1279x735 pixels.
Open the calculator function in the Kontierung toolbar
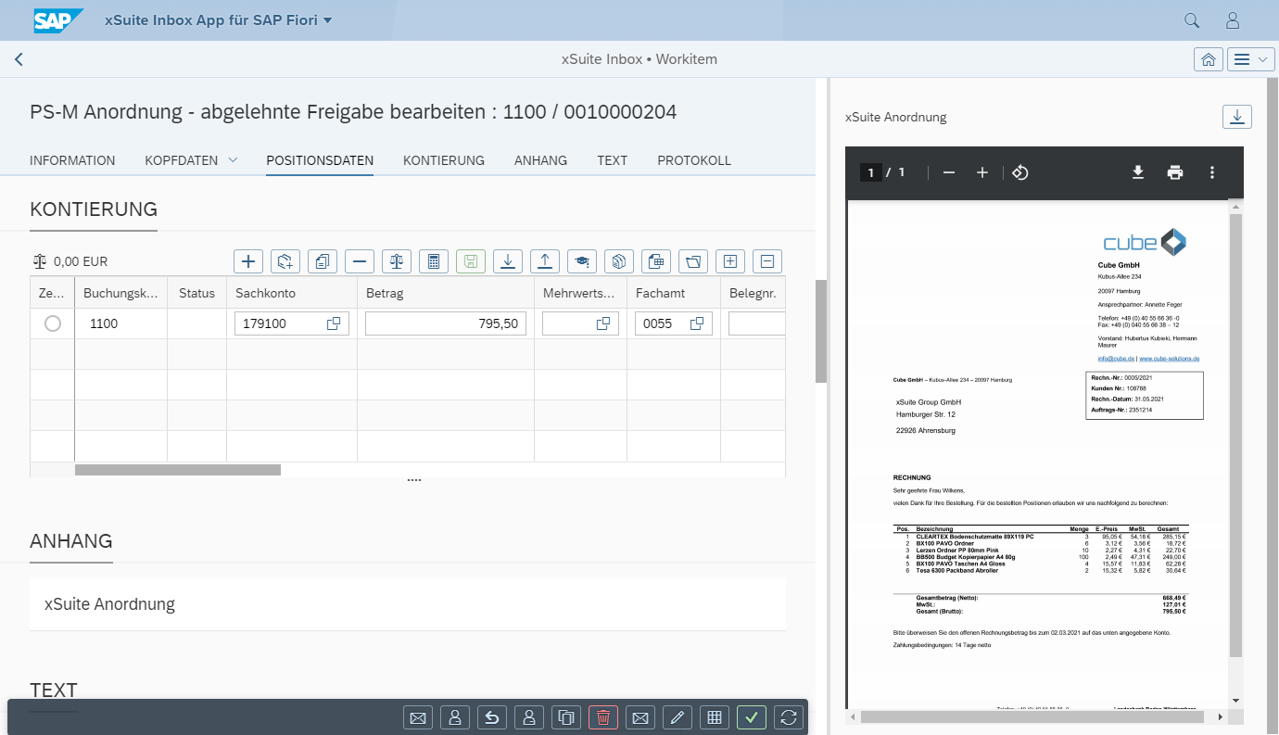pos(433,260)
